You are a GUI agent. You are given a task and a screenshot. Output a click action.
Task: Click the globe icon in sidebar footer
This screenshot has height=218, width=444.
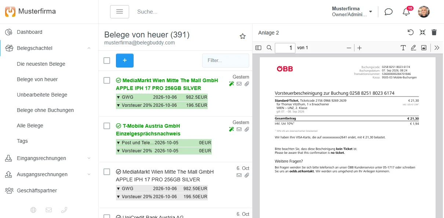33,210
